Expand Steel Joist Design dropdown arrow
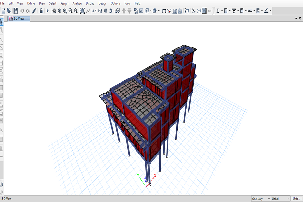 pos(254,11)
